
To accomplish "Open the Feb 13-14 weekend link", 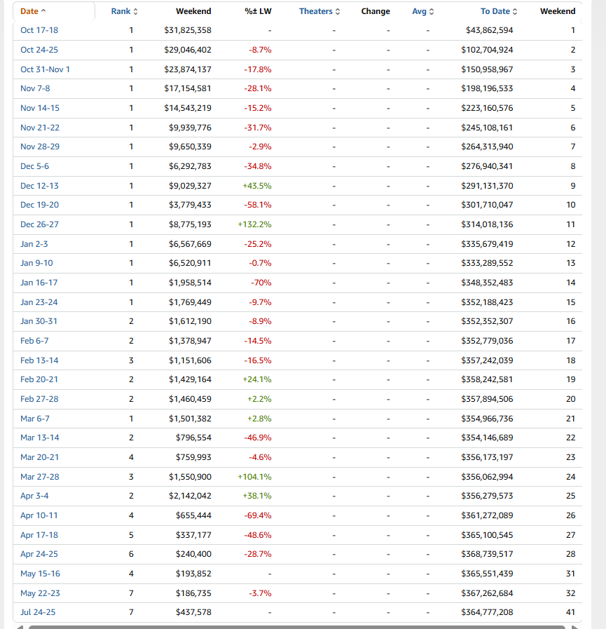I will coord(39,360).
